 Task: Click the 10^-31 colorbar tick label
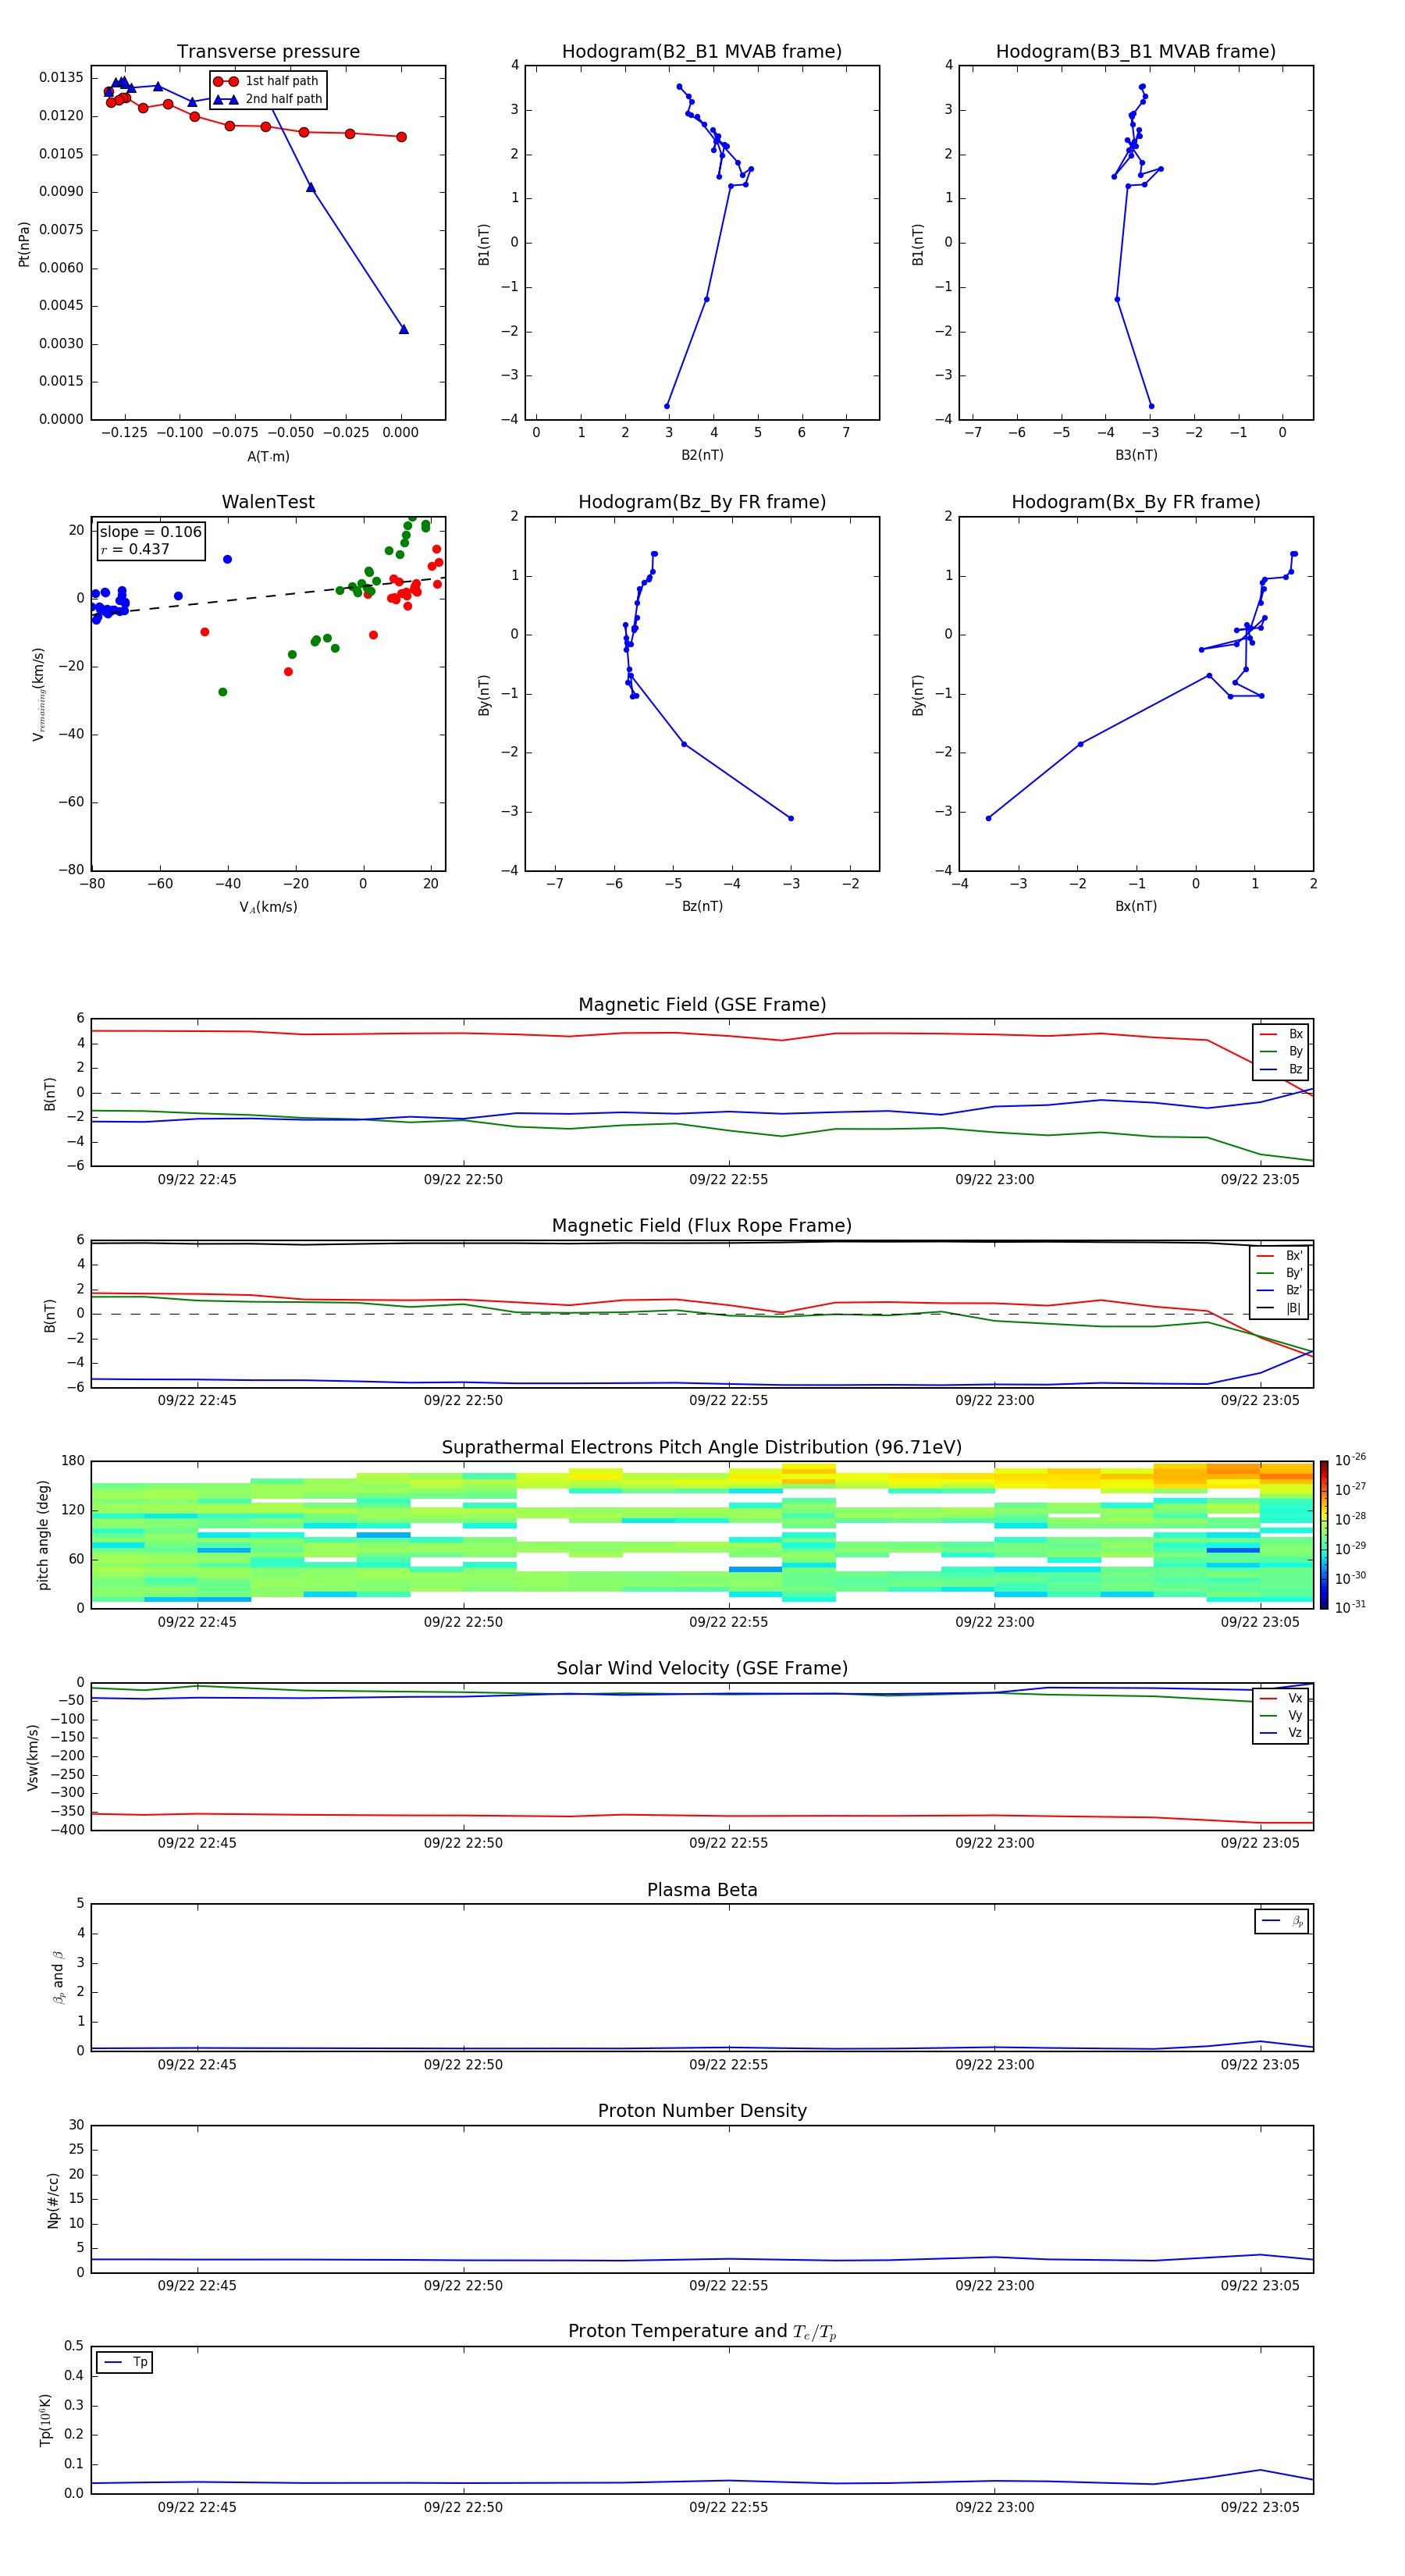click(x=1350, y=1607)
